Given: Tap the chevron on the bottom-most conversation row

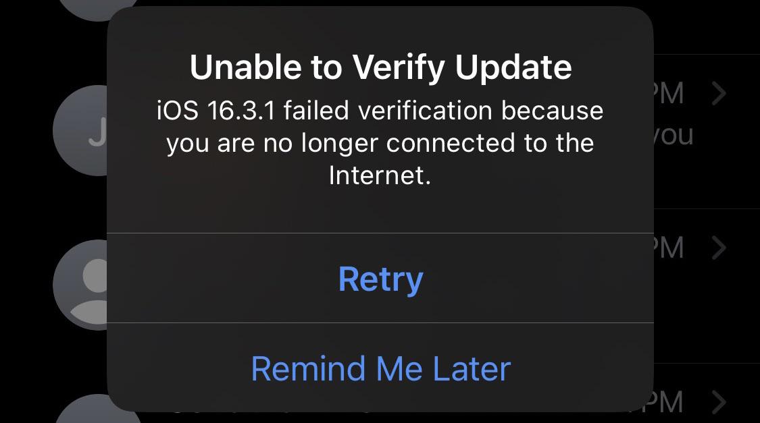Looking at the screenshot, I should pos(719,403).
